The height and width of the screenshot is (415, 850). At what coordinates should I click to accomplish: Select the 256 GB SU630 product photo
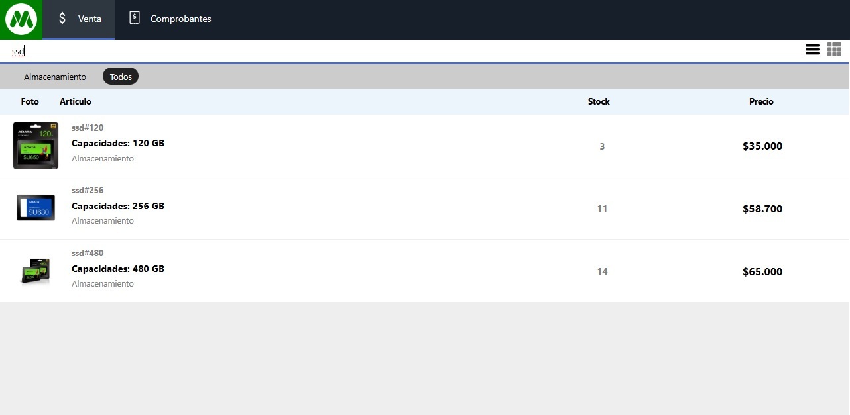[36, 208]
